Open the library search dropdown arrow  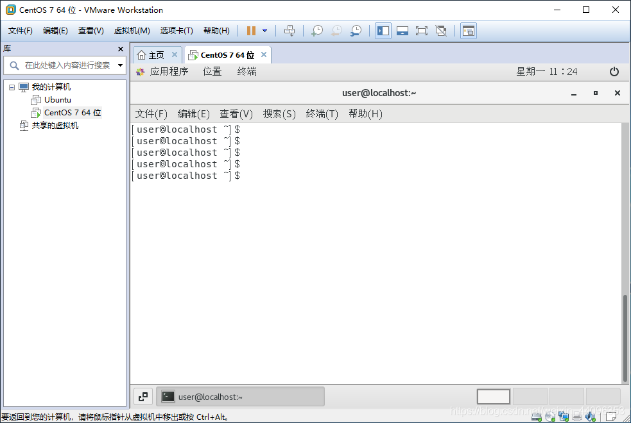[120, 65]
